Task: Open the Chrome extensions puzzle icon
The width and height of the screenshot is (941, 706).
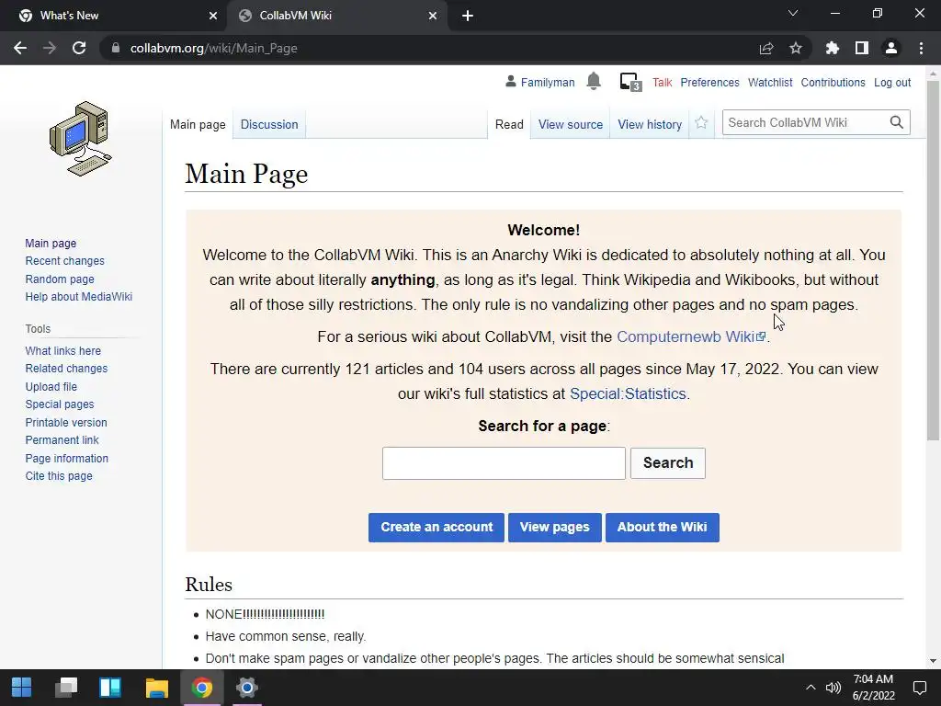Action: click(x=833, y=48)
